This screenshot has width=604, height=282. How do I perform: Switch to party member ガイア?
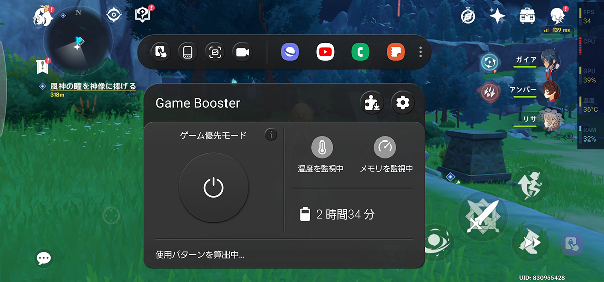pyautogui.click(x=538, y=62)
